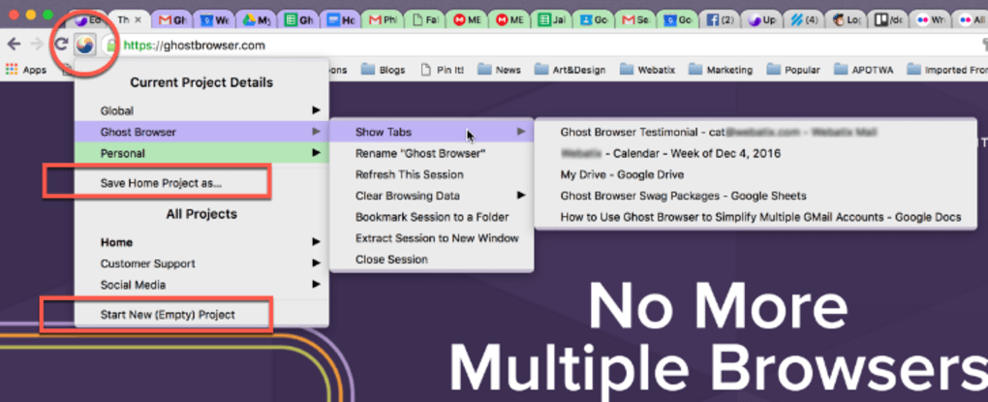Open the purple Google Sheets 'Gh' tab
This screenshot has width=988, height=402.
click(298, 20)
